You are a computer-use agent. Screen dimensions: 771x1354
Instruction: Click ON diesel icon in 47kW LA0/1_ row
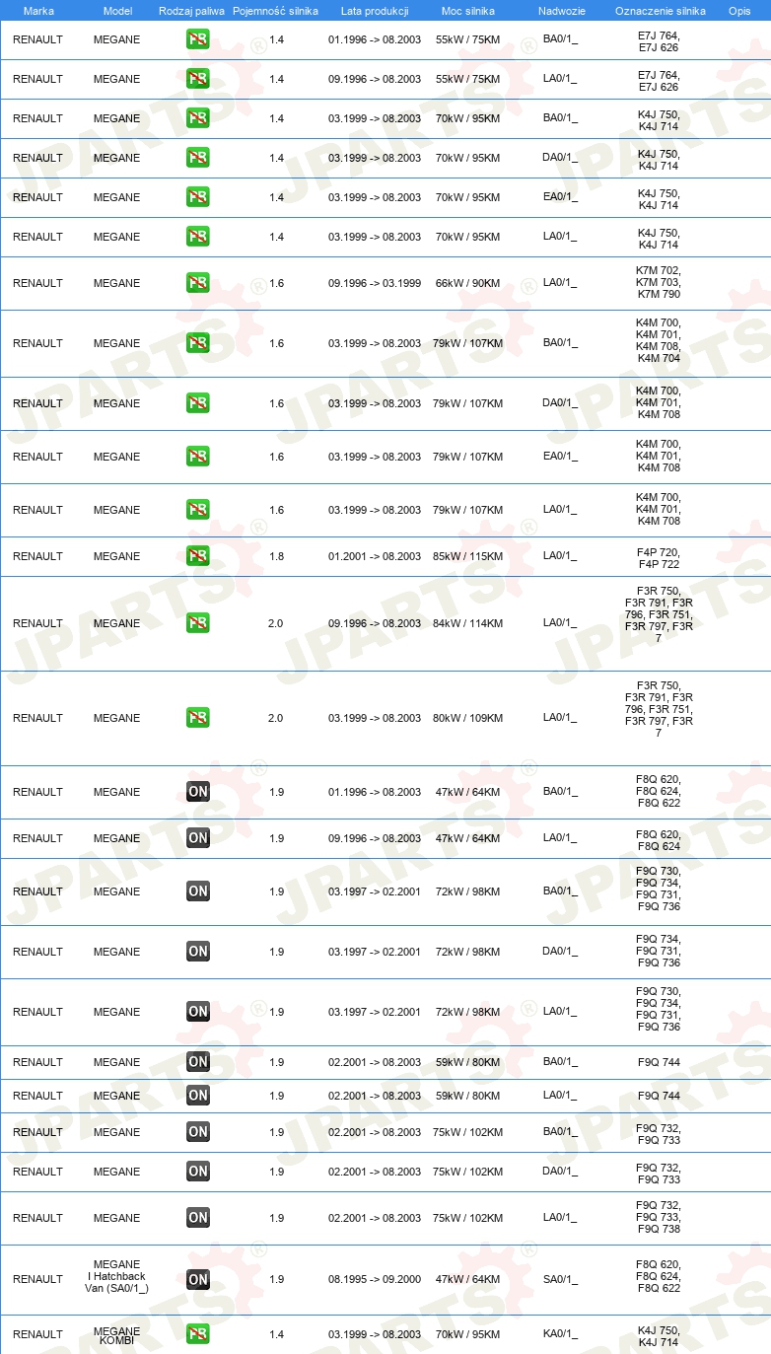coord(198,838)
